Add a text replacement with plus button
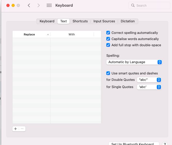Viewport: 172px width, 145px height. pos(15,129)
